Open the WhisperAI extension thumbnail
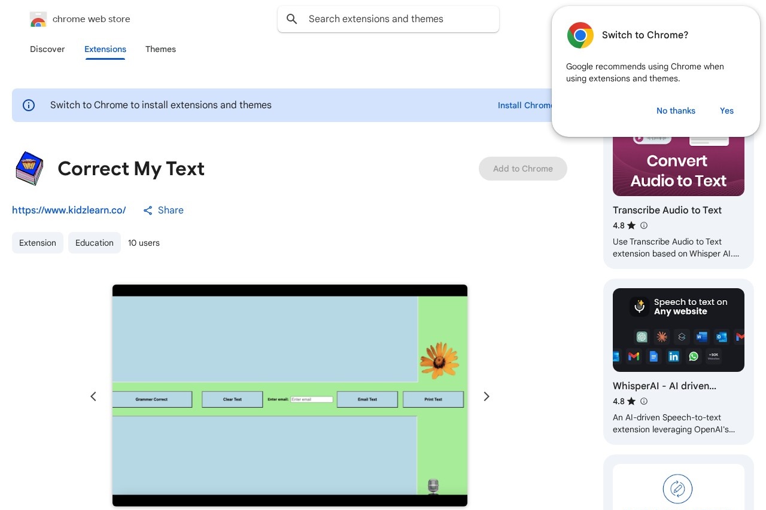This screenshot has height=510, width=766. 678,330
